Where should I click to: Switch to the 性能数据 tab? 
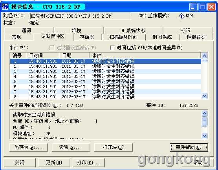pos(196,37)
